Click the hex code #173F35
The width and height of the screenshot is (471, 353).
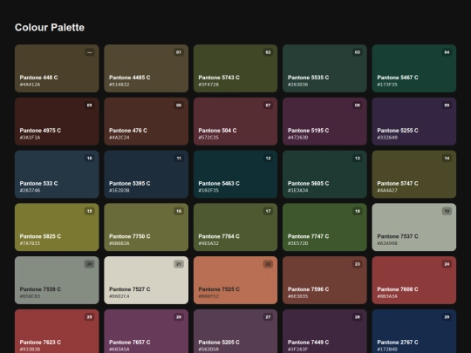click(x=387, y=85)
